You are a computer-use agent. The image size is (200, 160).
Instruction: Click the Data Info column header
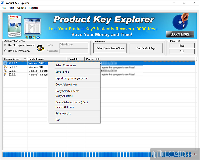coord(76,59)
